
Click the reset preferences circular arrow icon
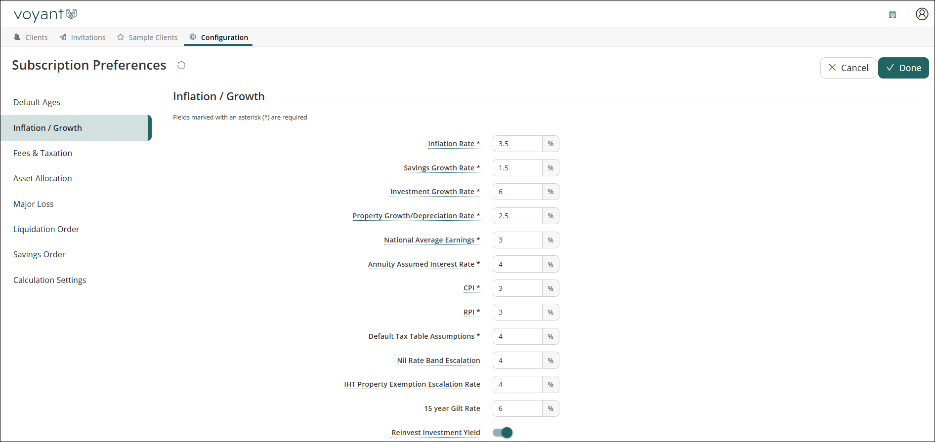[181, 65]
